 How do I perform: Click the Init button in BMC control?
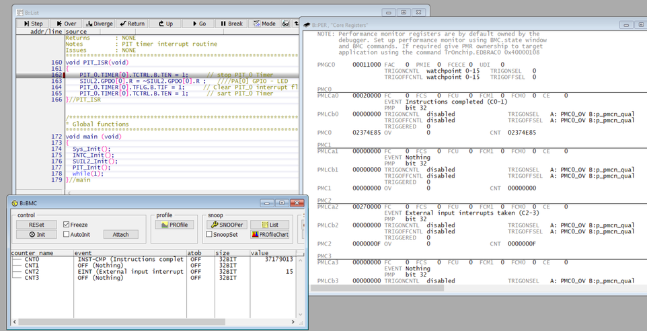pos(36,234)
